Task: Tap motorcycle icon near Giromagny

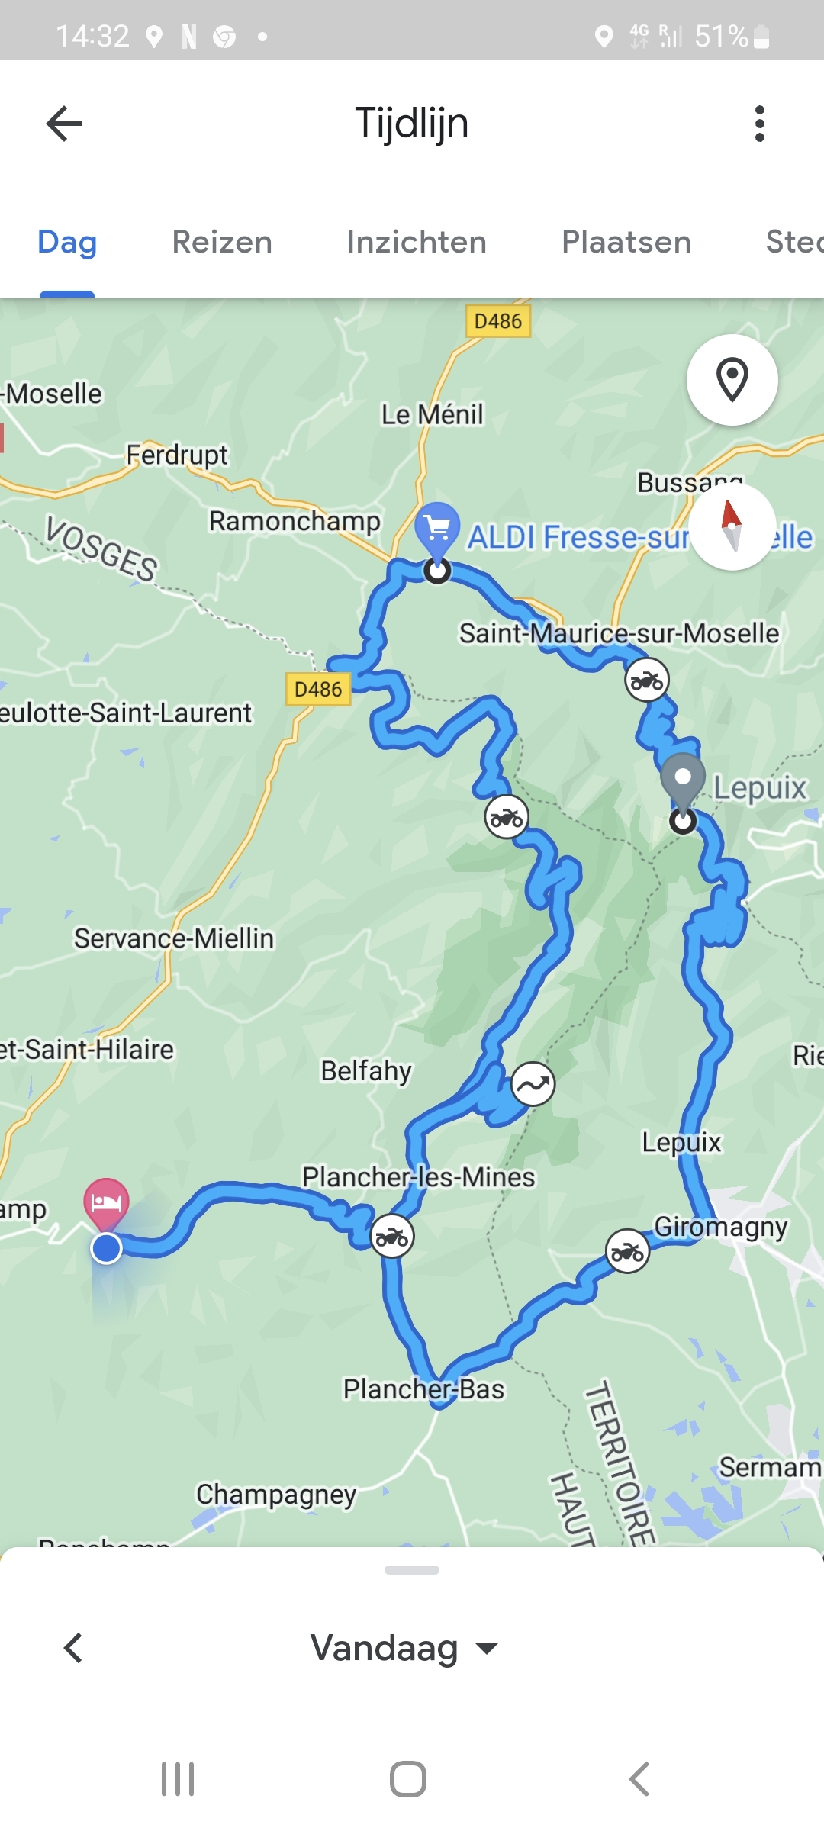Action: click(x=627, y=1251)
